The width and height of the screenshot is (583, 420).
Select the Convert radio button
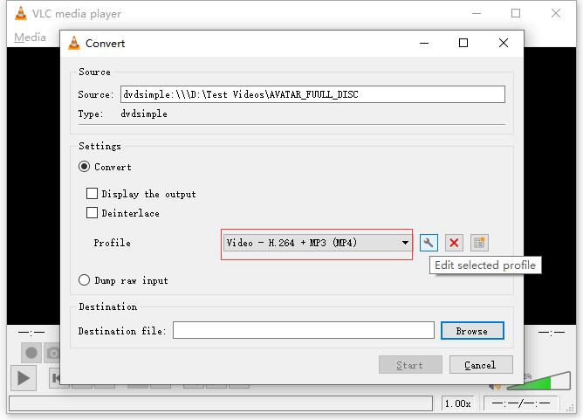[85, 167]
